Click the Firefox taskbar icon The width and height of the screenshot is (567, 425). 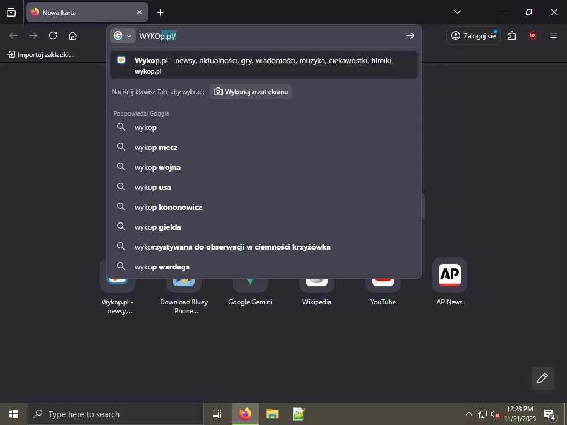pyautogui.click(x=245, y=414)
